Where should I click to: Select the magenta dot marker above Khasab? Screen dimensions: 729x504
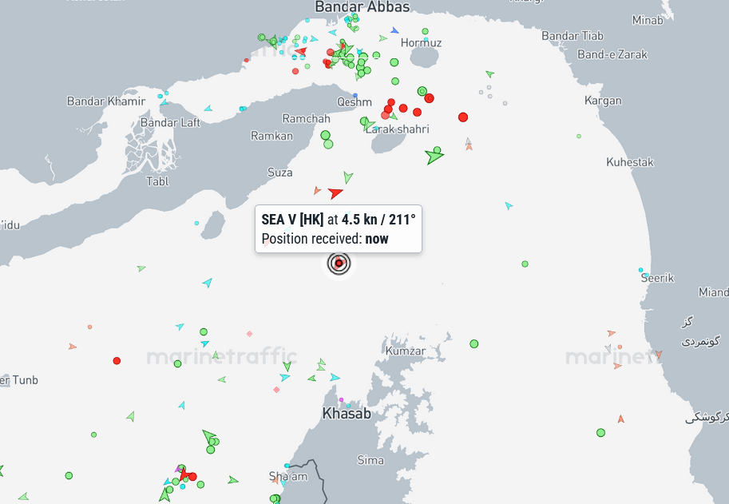pyautogui.click(x=341, y=400)
